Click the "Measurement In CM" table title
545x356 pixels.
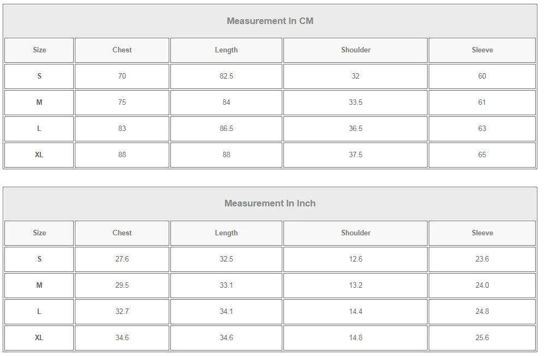point(270,21)
